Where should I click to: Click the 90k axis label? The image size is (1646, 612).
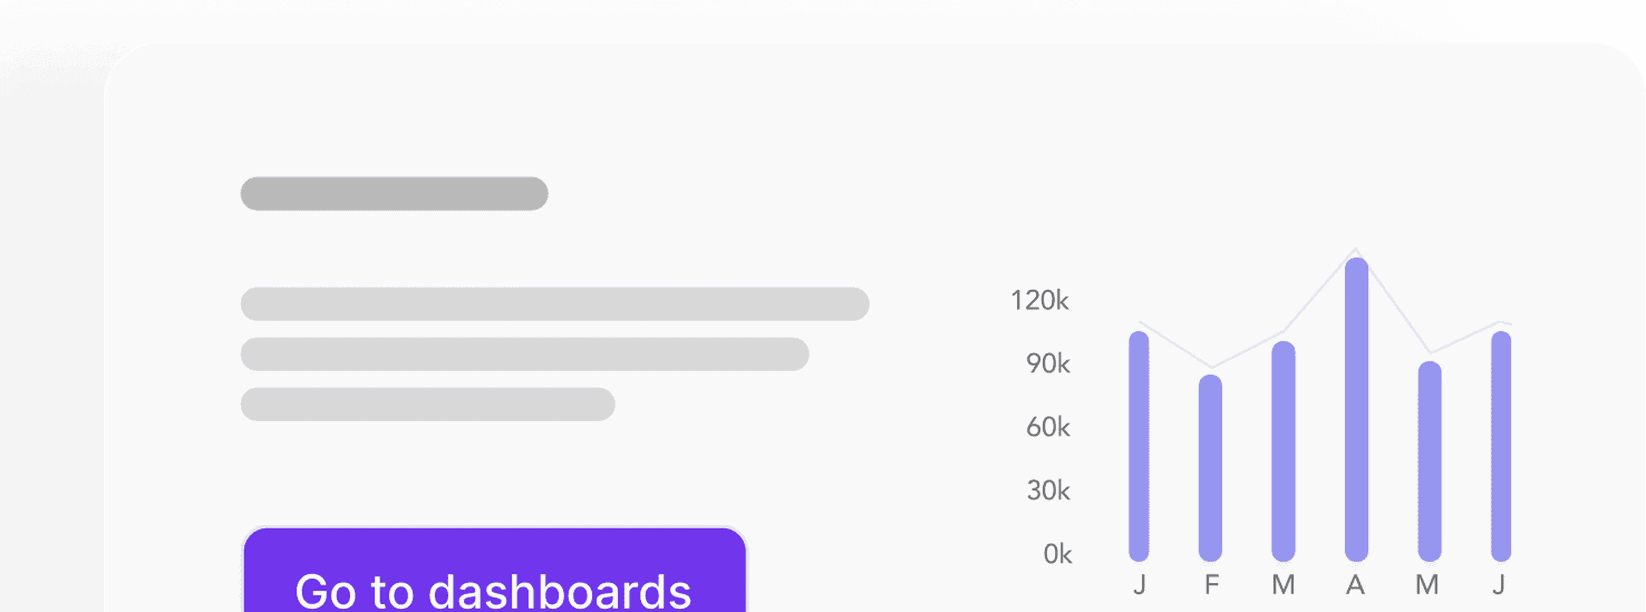click(x=1047, y=363)
